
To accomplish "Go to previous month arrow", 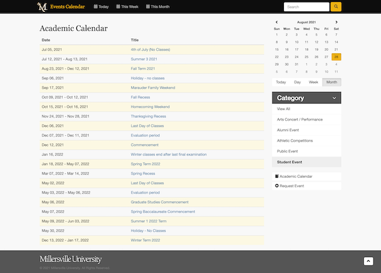I will click(276, 22).
